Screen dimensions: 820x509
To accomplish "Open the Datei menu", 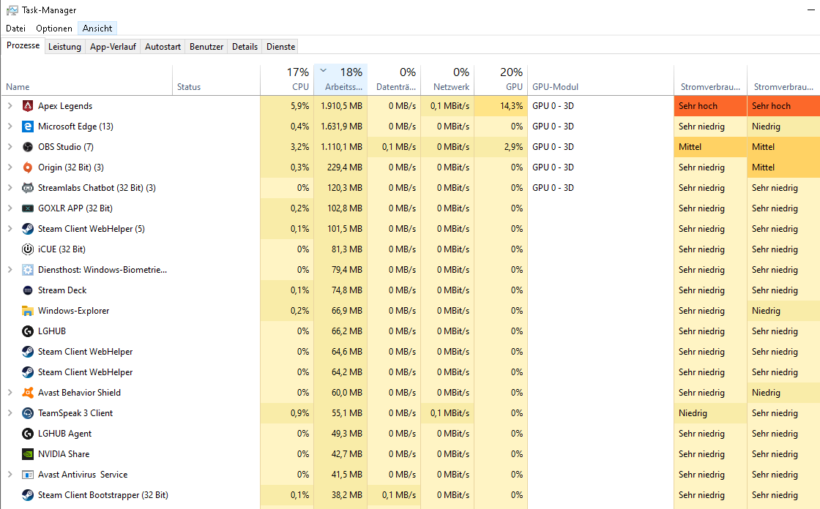I will (15, 29).
